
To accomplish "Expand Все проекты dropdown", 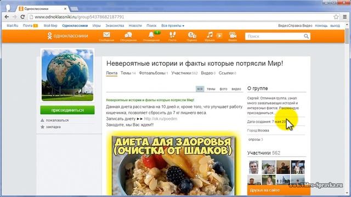I will point(173,26).
